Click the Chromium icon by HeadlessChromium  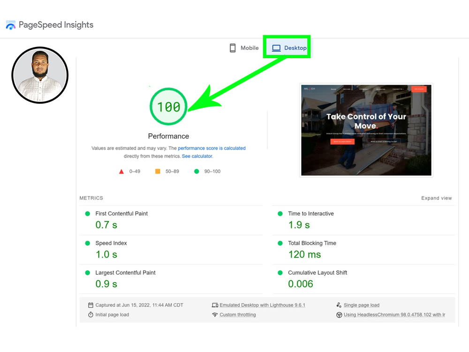(339, 315)
